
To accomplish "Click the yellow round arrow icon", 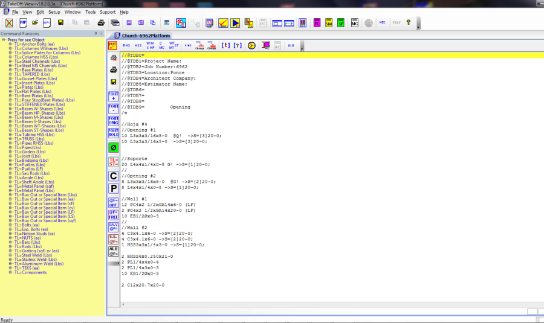I will click(251, 45).
